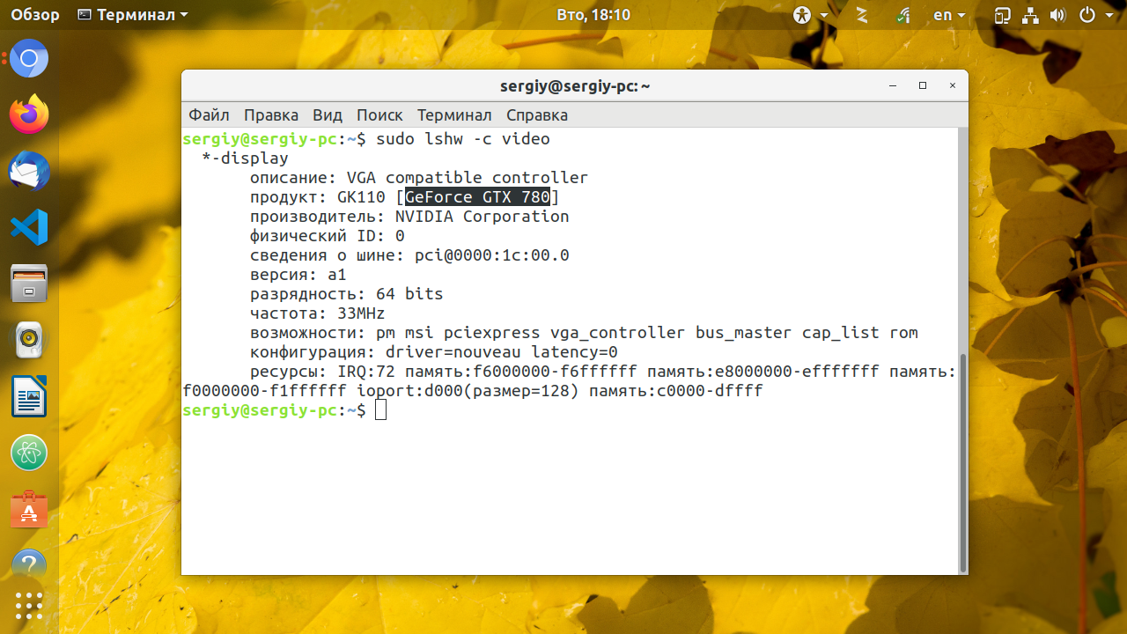Click the text driver=nouveau
Screen dimensions: 1127x634
click(x=453, y=352)
